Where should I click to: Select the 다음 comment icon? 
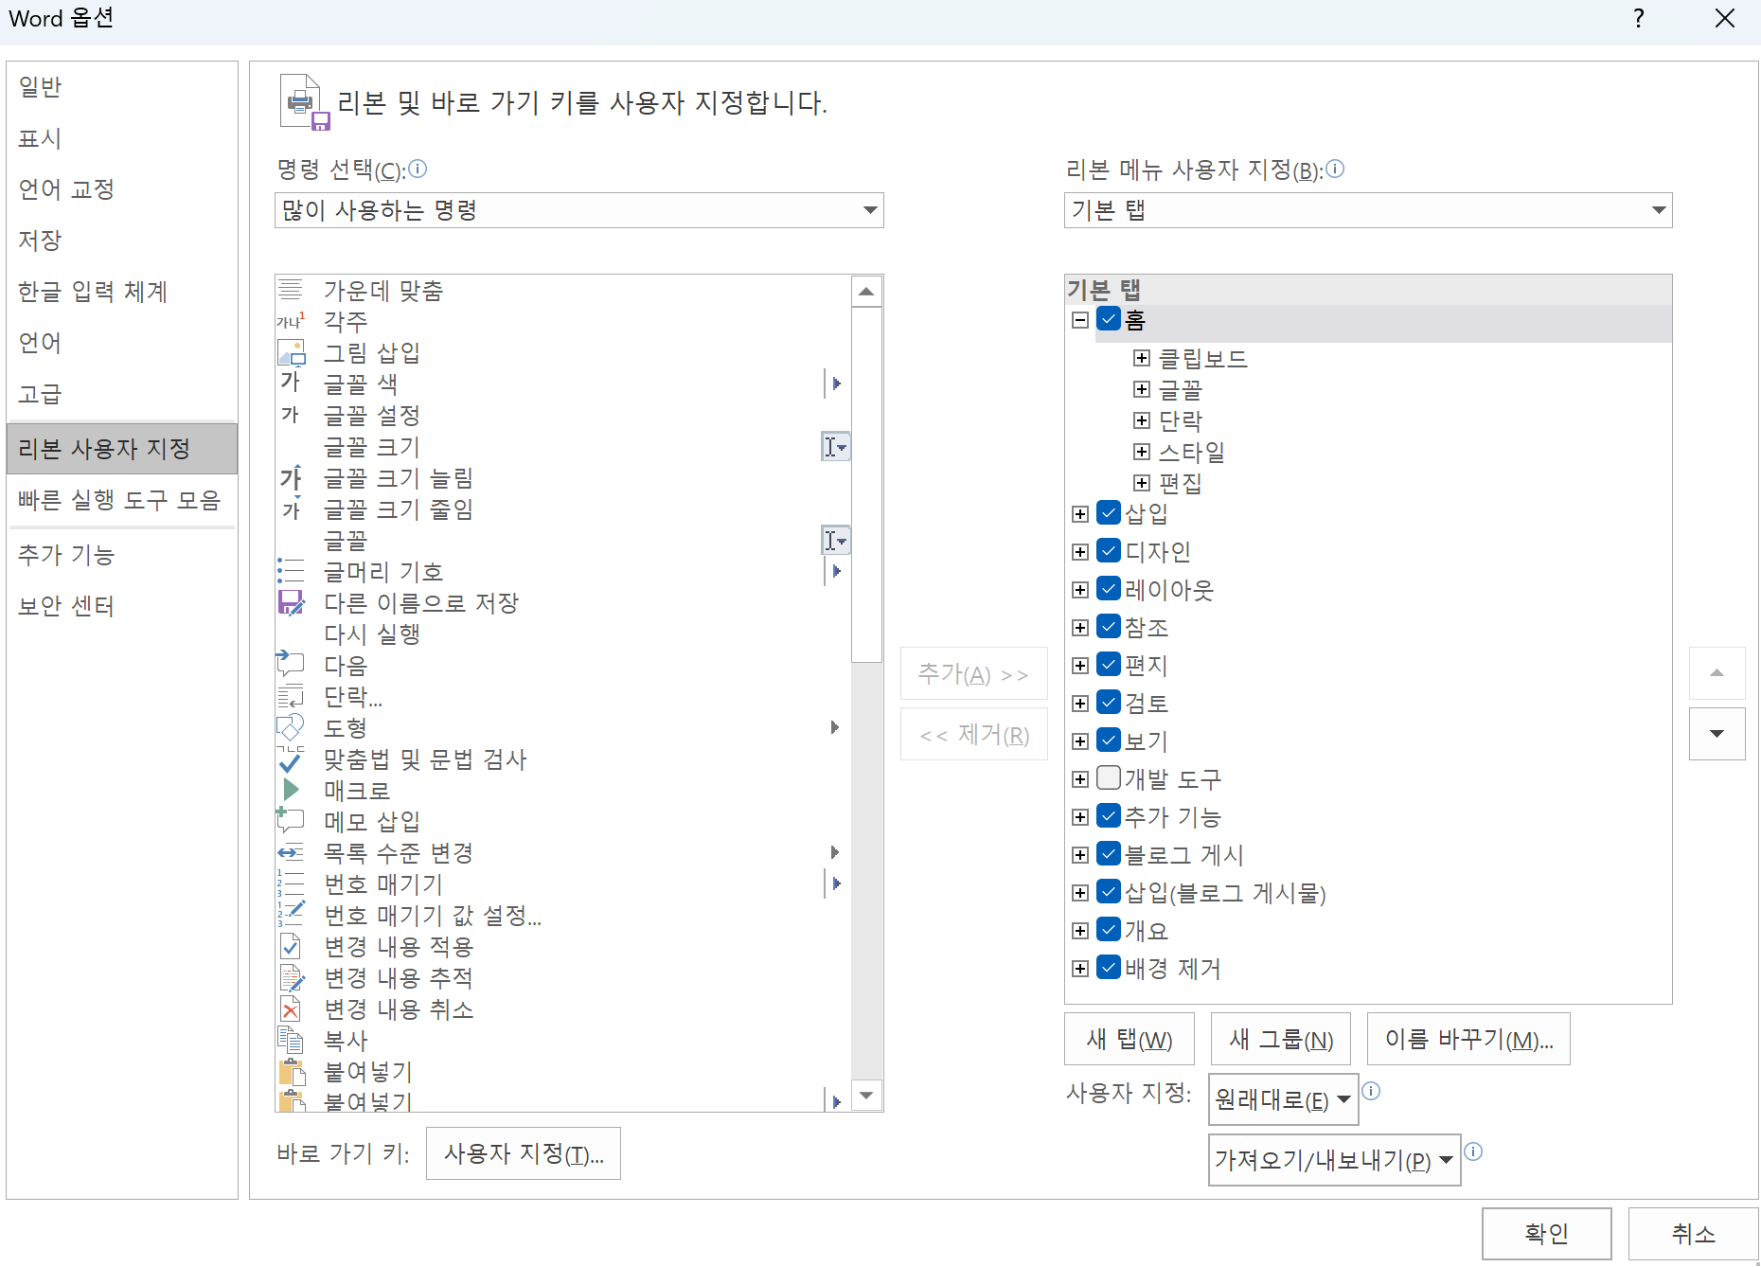[291, 665]
